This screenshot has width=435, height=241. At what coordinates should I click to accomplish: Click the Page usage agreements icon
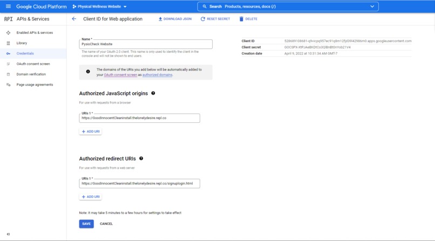(x=8, y=85)
